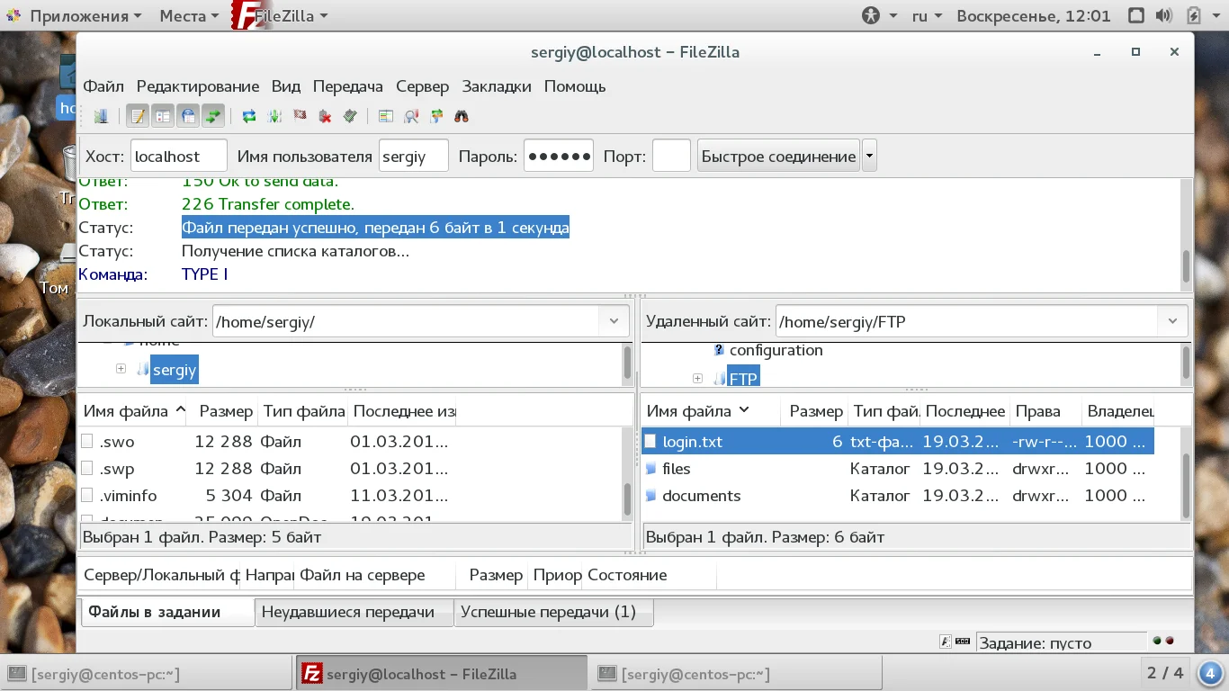Open the Сервер menu
The width and height of the screenshot is (1229, 691).
422,86
